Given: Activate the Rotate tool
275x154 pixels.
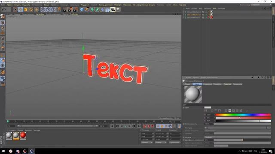Looking at the screenshot, I should [31, 9].
